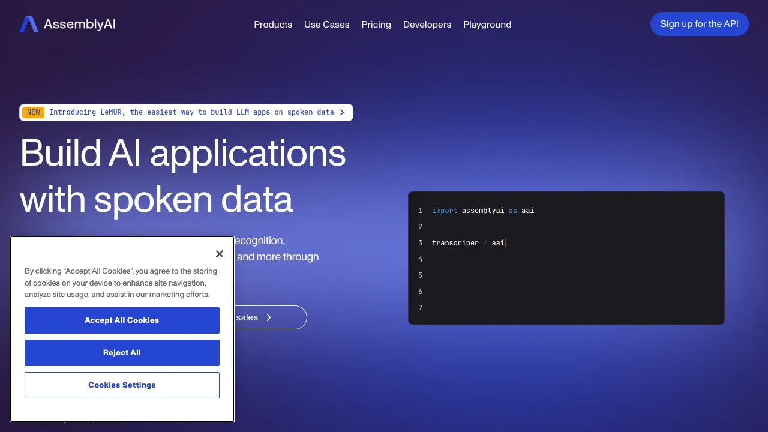Screen dimensions: 768x432
Task: Click the arrow on the LeMUR banner
Action: click(x=342, y=112)
